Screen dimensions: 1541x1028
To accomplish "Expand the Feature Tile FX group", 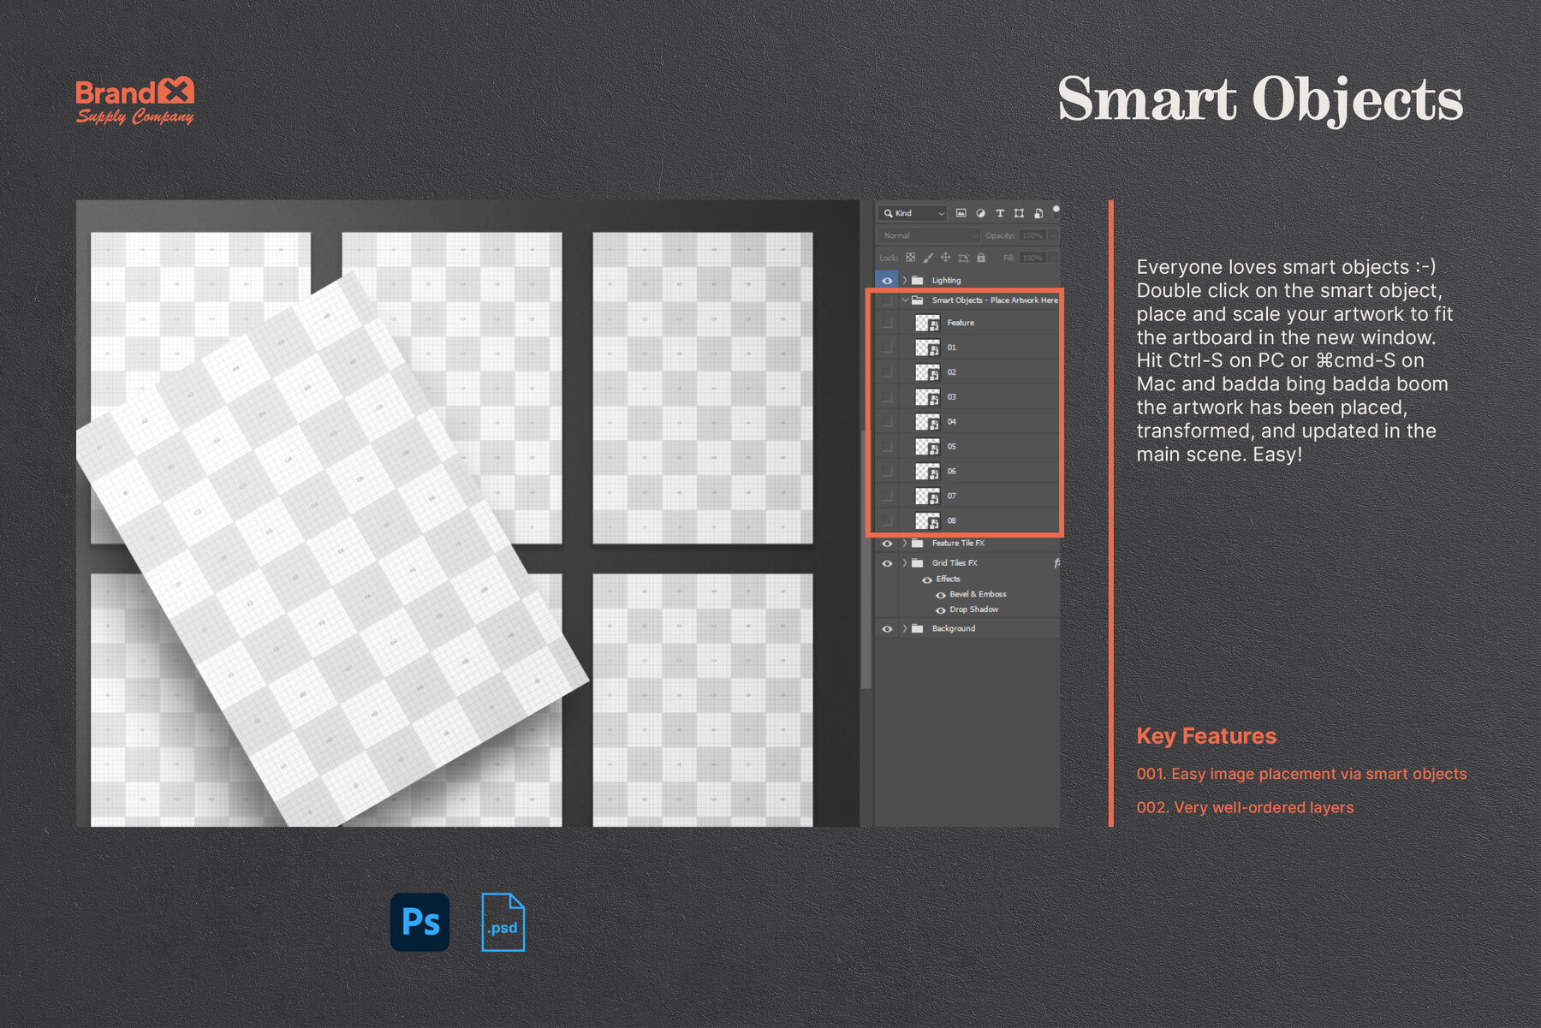I will click(x=905, y=543).
